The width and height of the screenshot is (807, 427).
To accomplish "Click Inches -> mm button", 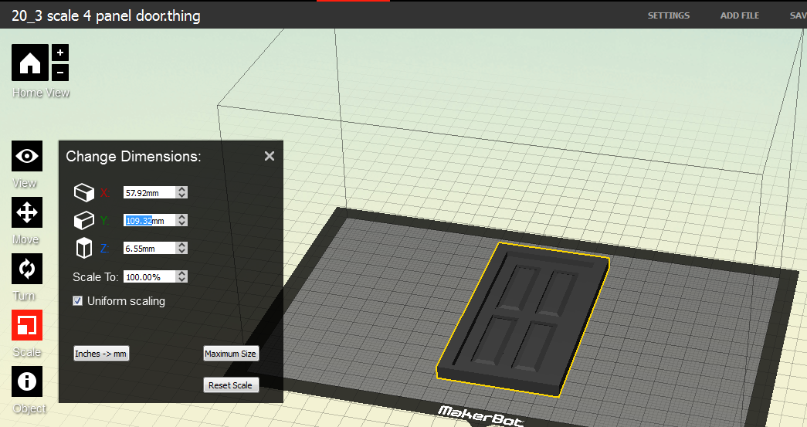I will [101, 354].
